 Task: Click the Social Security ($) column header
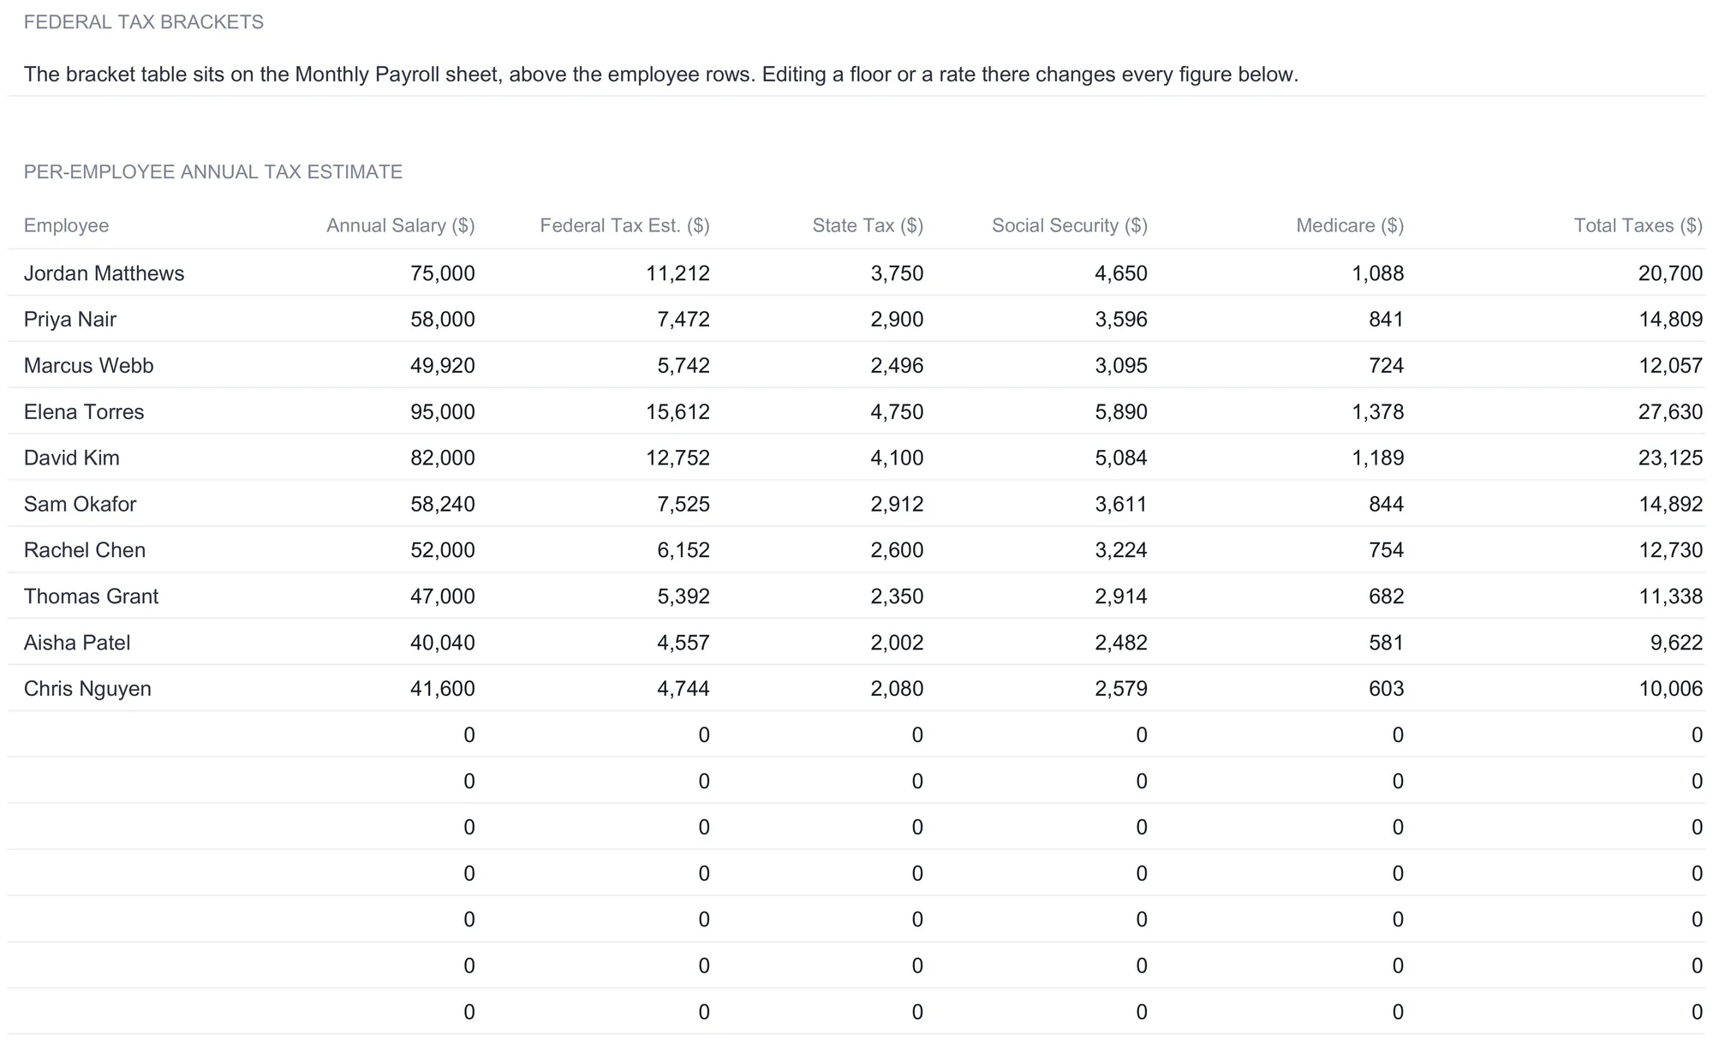coord(1070,225)
